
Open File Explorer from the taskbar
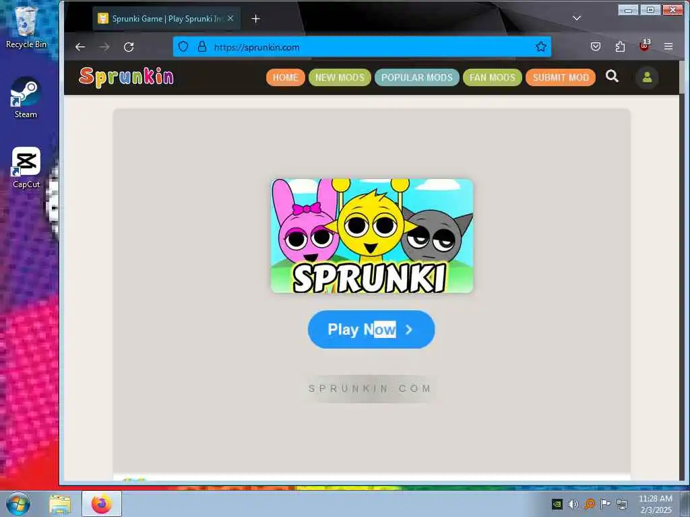[60, 504]
